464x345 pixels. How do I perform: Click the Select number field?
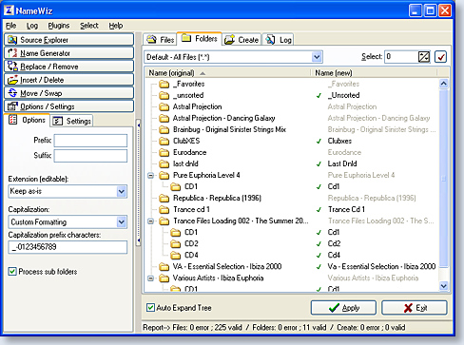pyautogui.click(x=401, y=57)
